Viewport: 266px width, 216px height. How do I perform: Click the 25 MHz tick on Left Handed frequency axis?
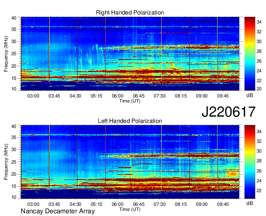pos(14,162)
